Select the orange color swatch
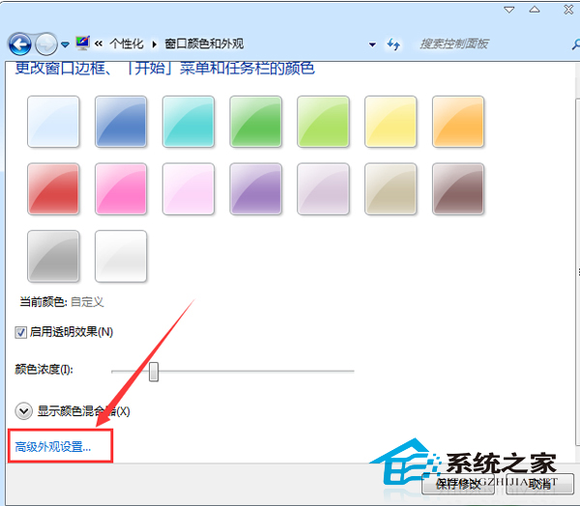 [x=458, y=122]
